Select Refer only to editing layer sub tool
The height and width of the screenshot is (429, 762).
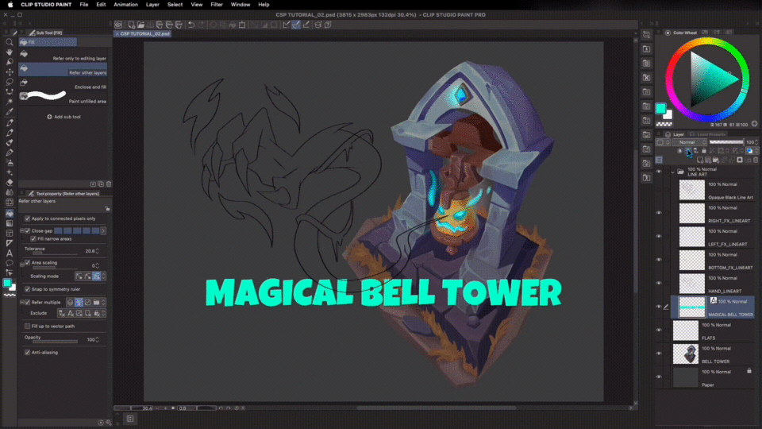(x=63, y=55)
